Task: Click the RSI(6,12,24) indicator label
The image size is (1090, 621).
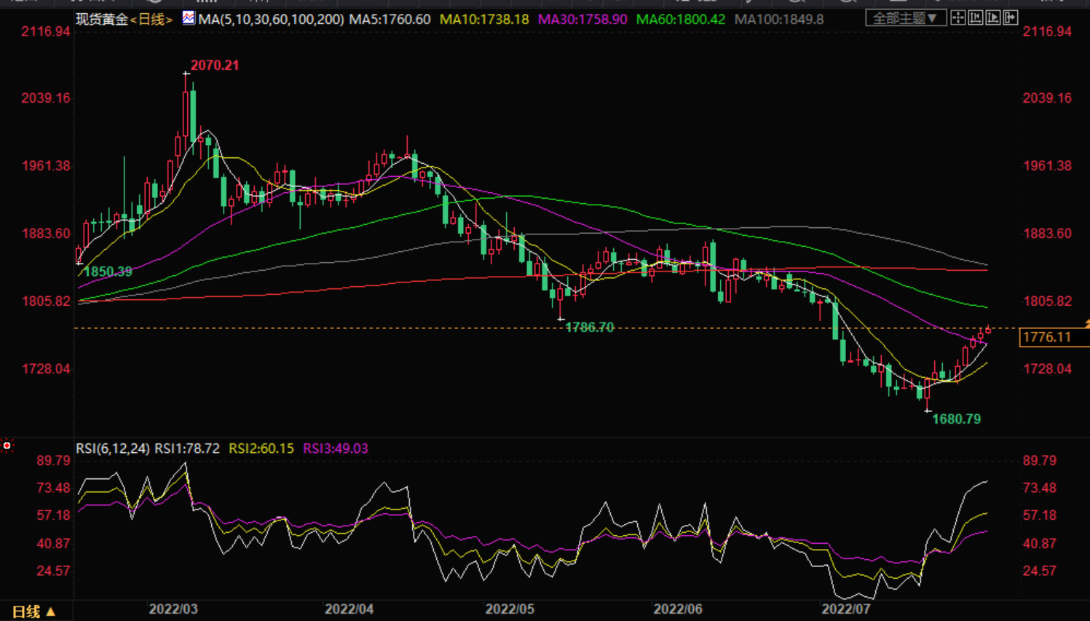Action: tap(112, 448)
